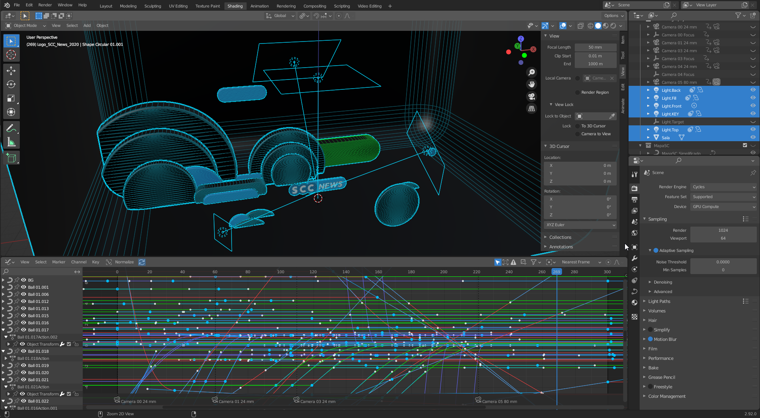Click the toggle camera view icon
Viewport: 760px width, 418px height.
click(x=532, y=96)
